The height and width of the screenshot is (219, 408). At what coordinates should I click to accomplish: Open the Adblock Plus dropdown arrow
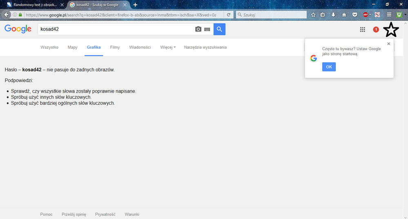click(370, 15)
